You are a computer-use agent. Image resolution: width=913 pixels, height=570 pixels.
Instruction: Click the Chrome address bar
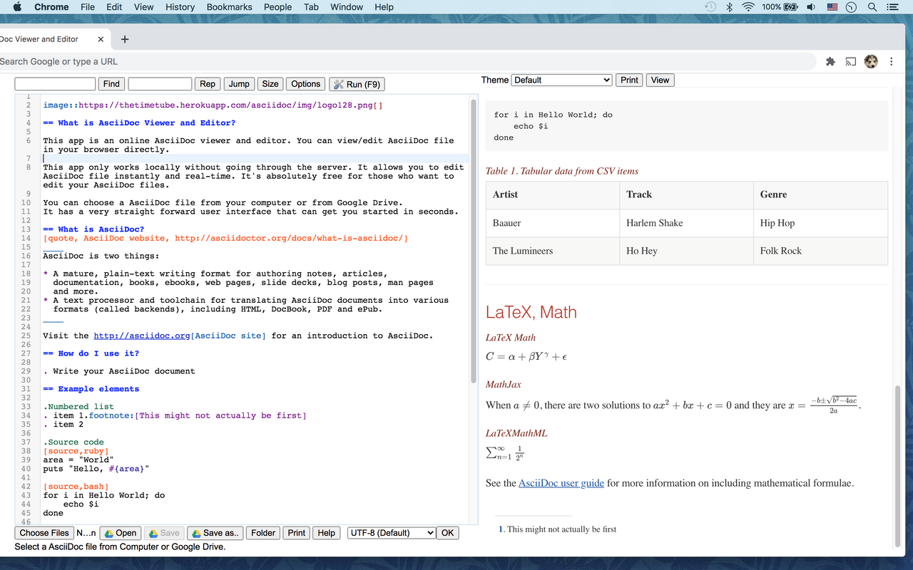[407, 62]
